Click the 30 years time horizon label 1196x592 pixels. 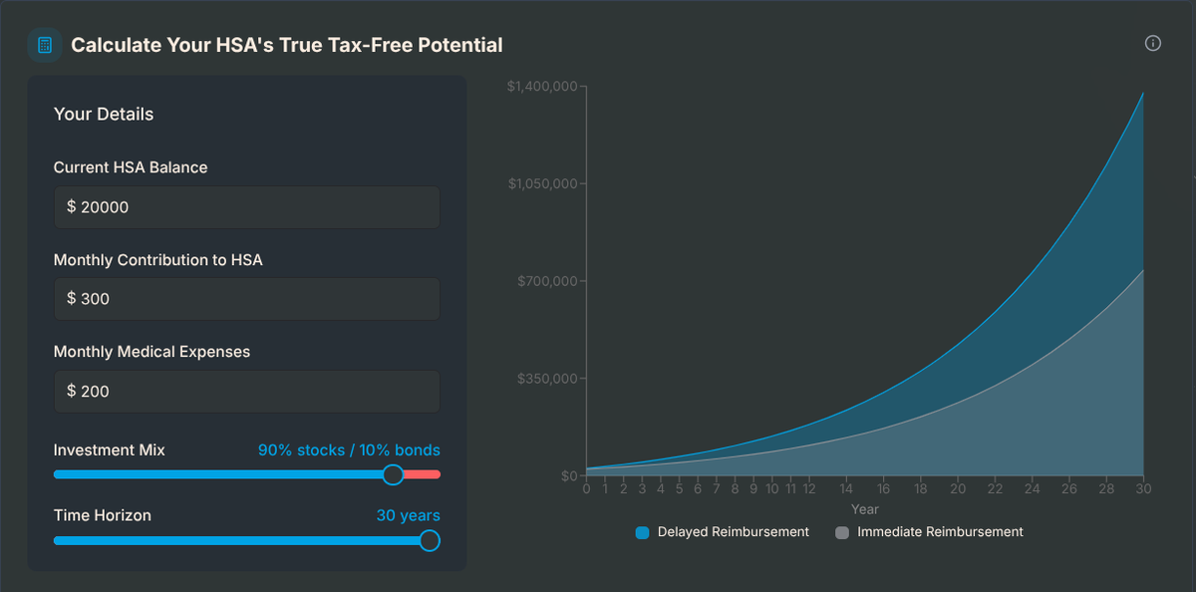[x=409, y=515]
